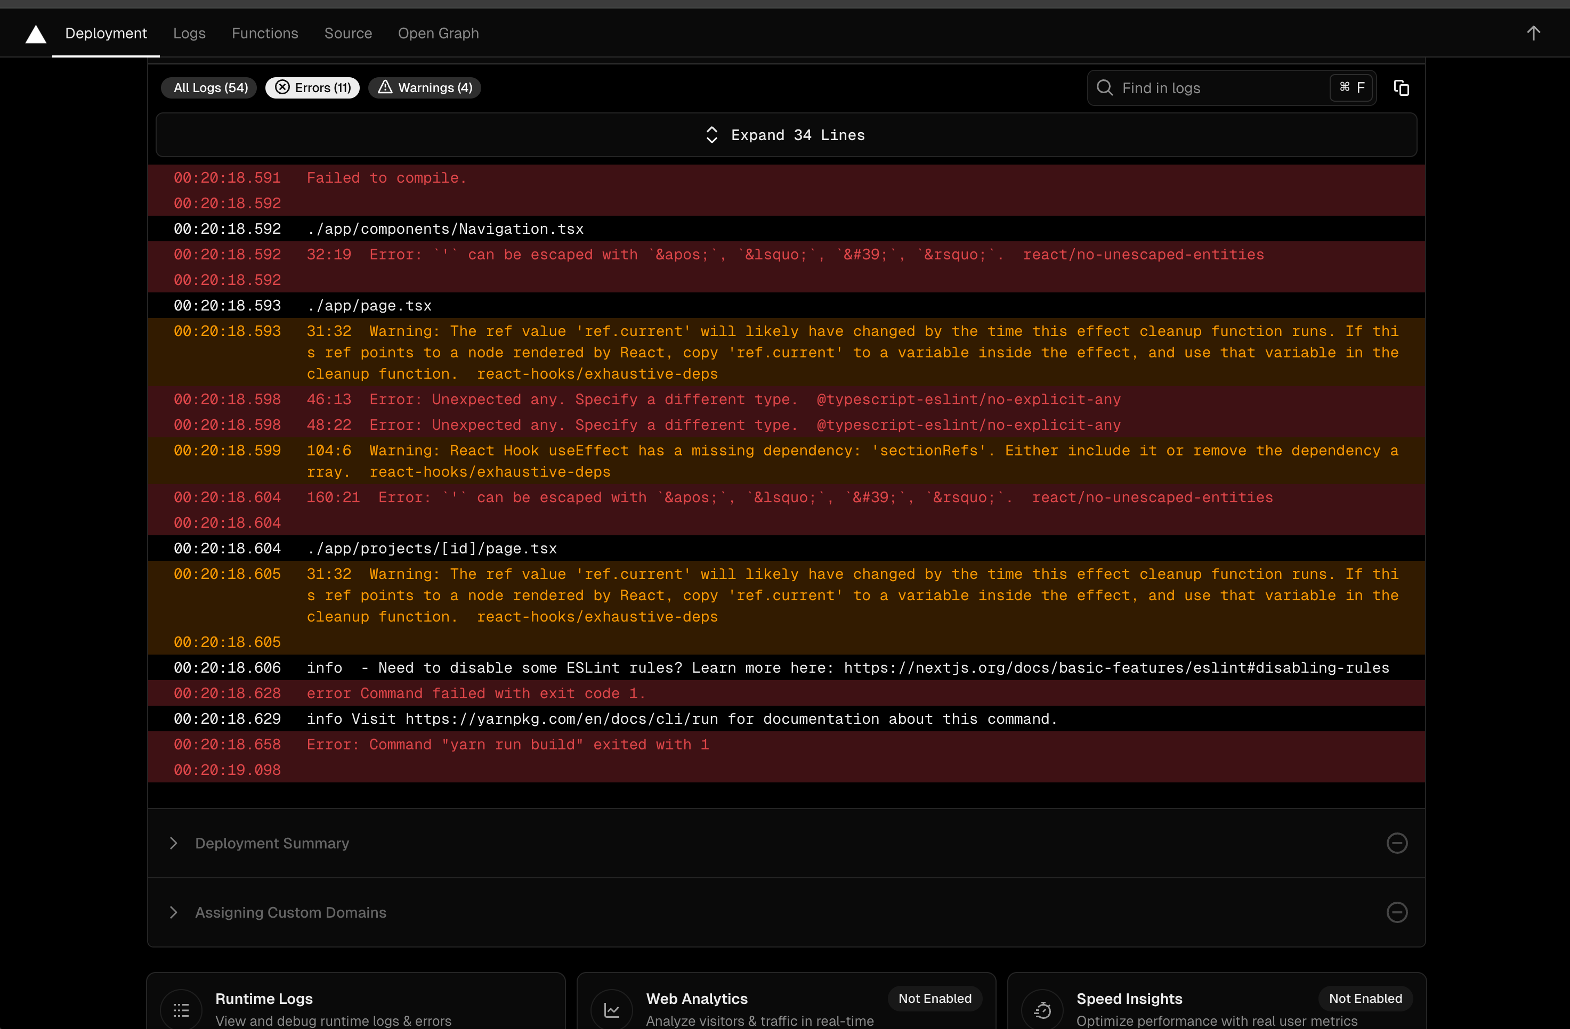The image size is (1570, 1029).
Task: Select the Failed to compile log line
Action: point(386,178)
